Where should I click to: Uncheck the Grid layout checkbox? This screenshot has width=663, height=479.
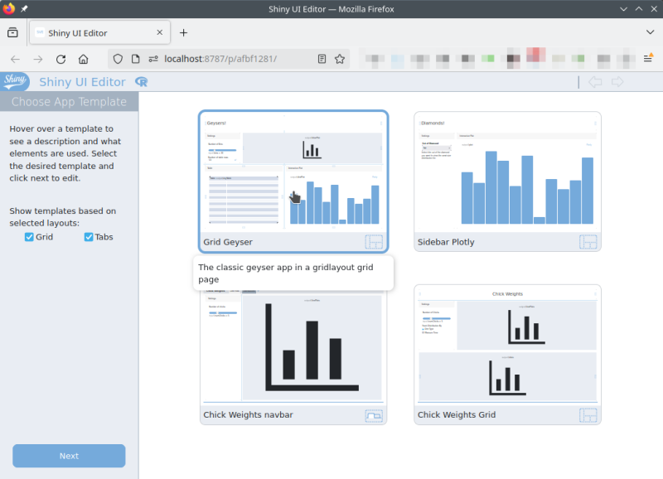pos(29,237)
